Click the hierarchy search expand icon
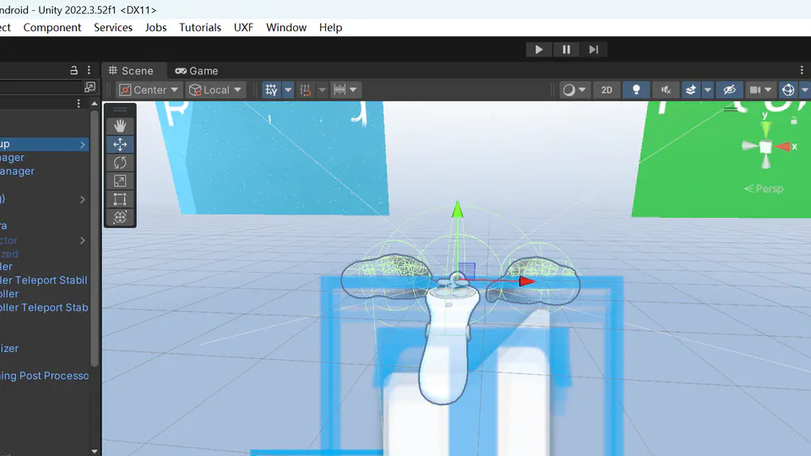The image size is (811, 456). click(90, 87)
